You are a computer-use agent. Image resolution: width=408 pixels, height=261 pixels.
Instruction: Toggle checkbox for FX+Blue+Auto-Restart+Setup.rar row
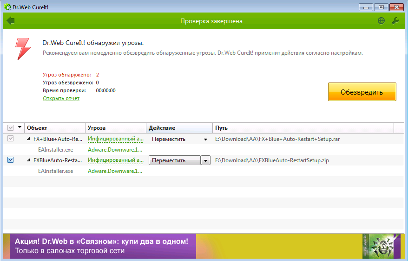coord(10,139)
